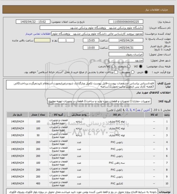
Task: Click quantity 400 in row 10
Action: [x=38, y=184]
